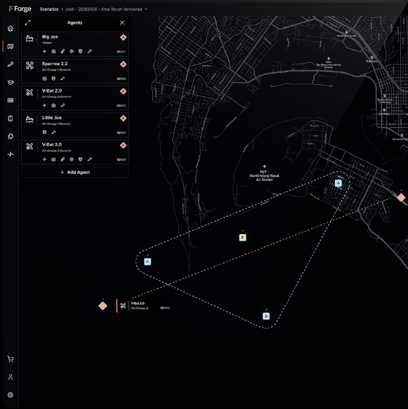
Task: Toggle Big Joe's orange diamond status badge
Action: coord(123,37)
